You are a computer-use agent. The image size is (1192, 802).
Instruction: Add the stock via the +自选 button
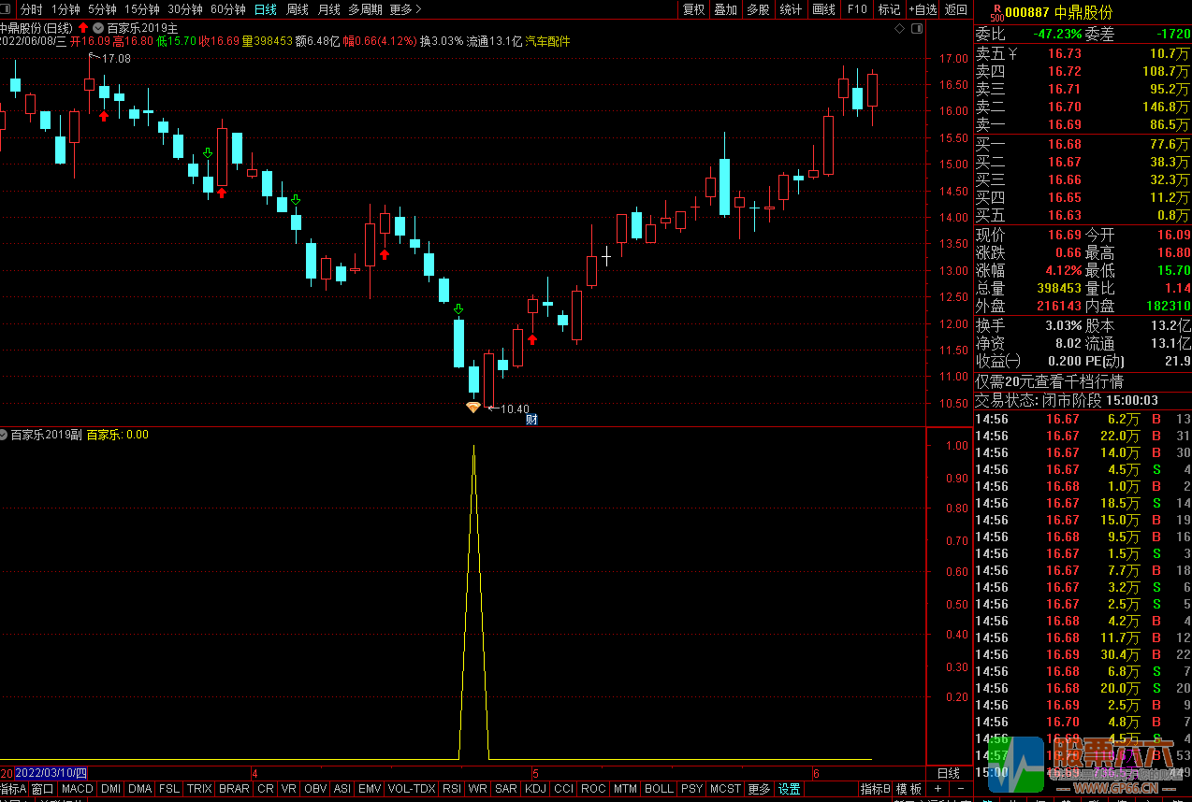[x=923, y=9]
